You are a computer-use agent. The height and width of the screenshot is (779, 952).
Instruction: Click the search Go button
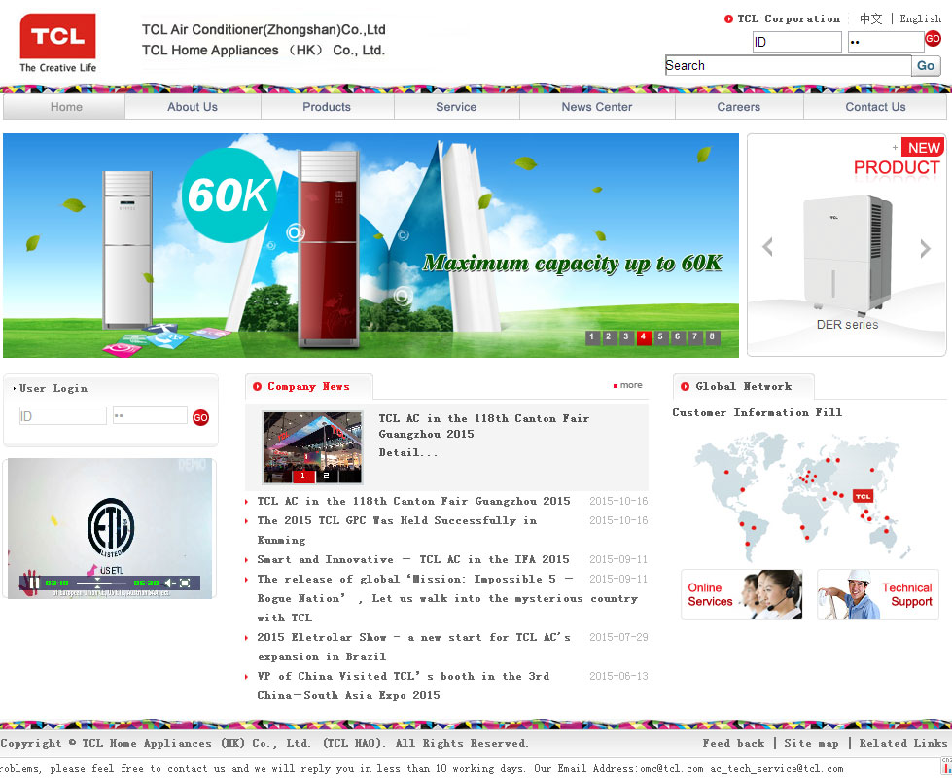click(x=926, y=66)
